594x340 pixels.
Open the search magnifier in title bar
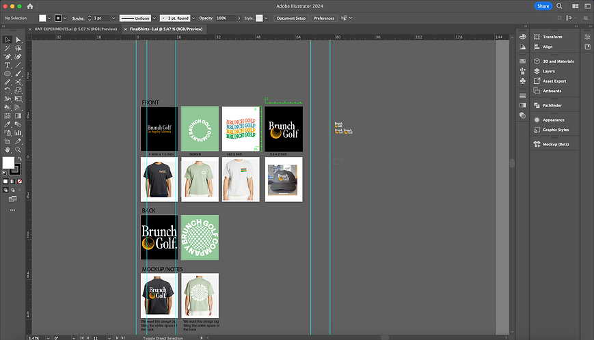click(x=559, y=6)
